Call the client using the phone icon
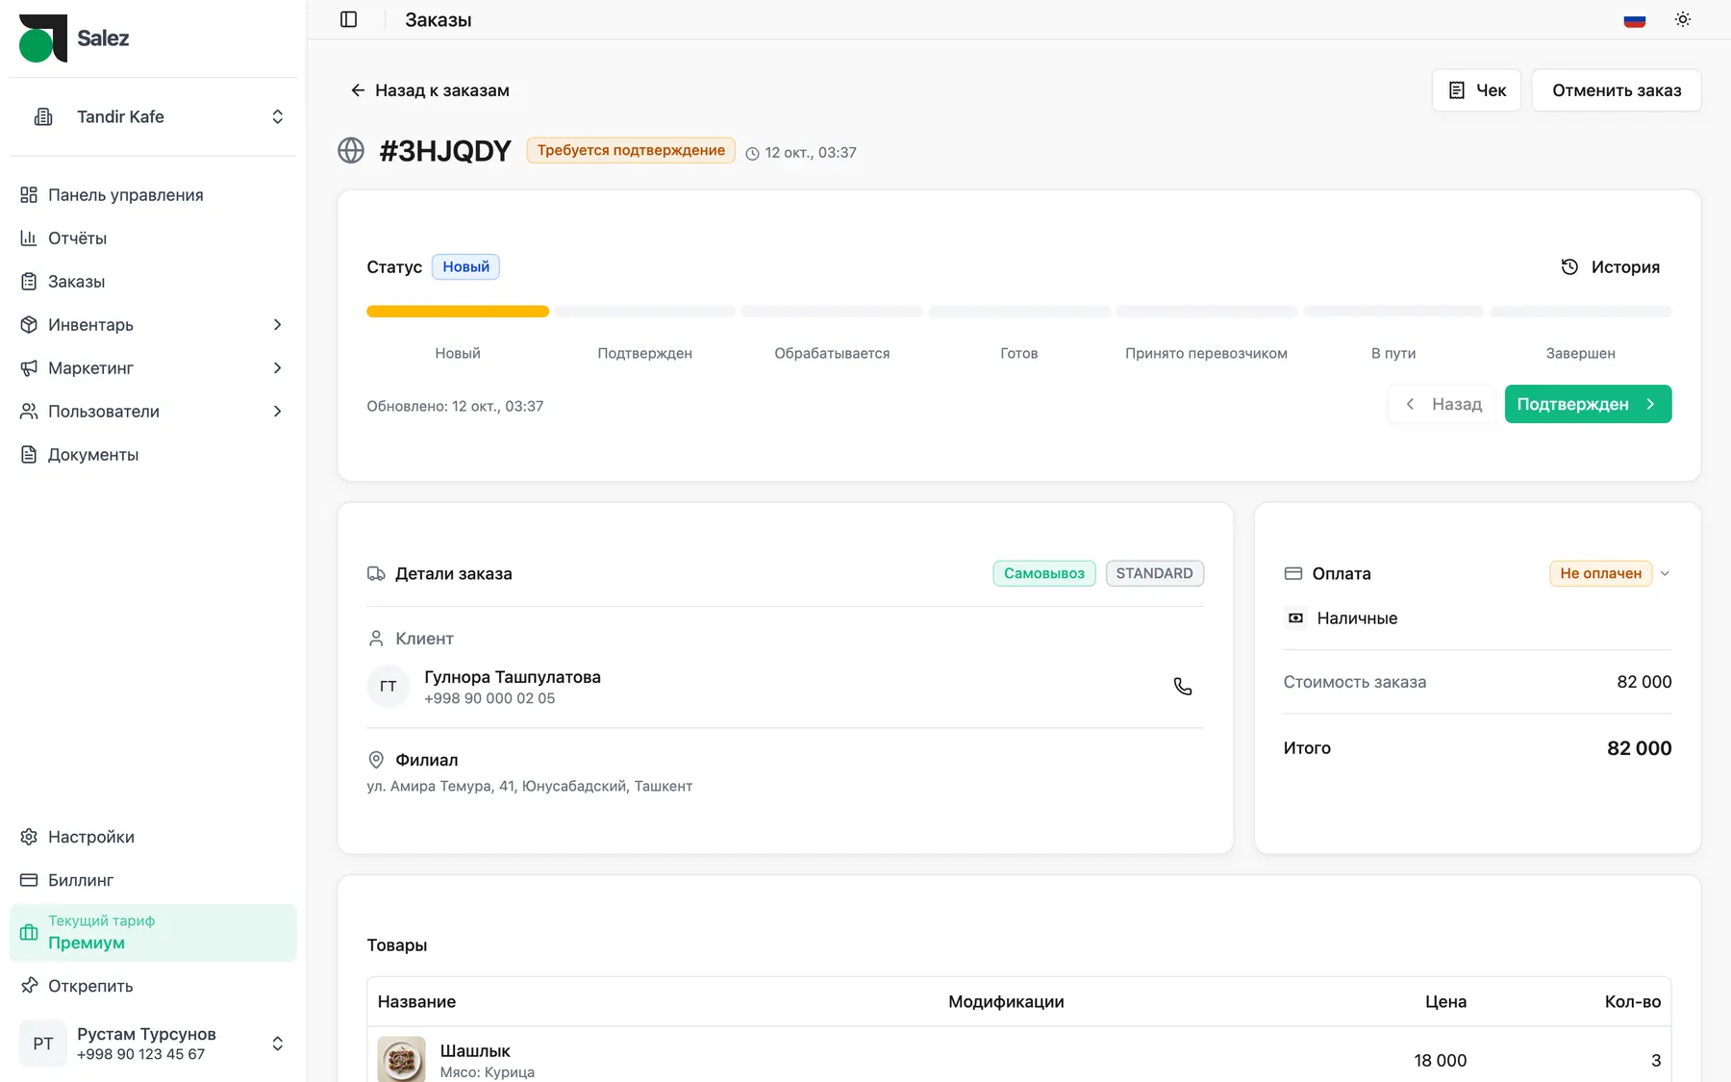The height and width of the screenshot is (1082, 1731). click(x=1182, y=687)
